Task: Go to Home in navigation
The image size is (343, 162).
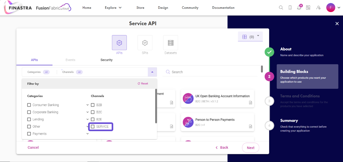Action: pos(87,8)
